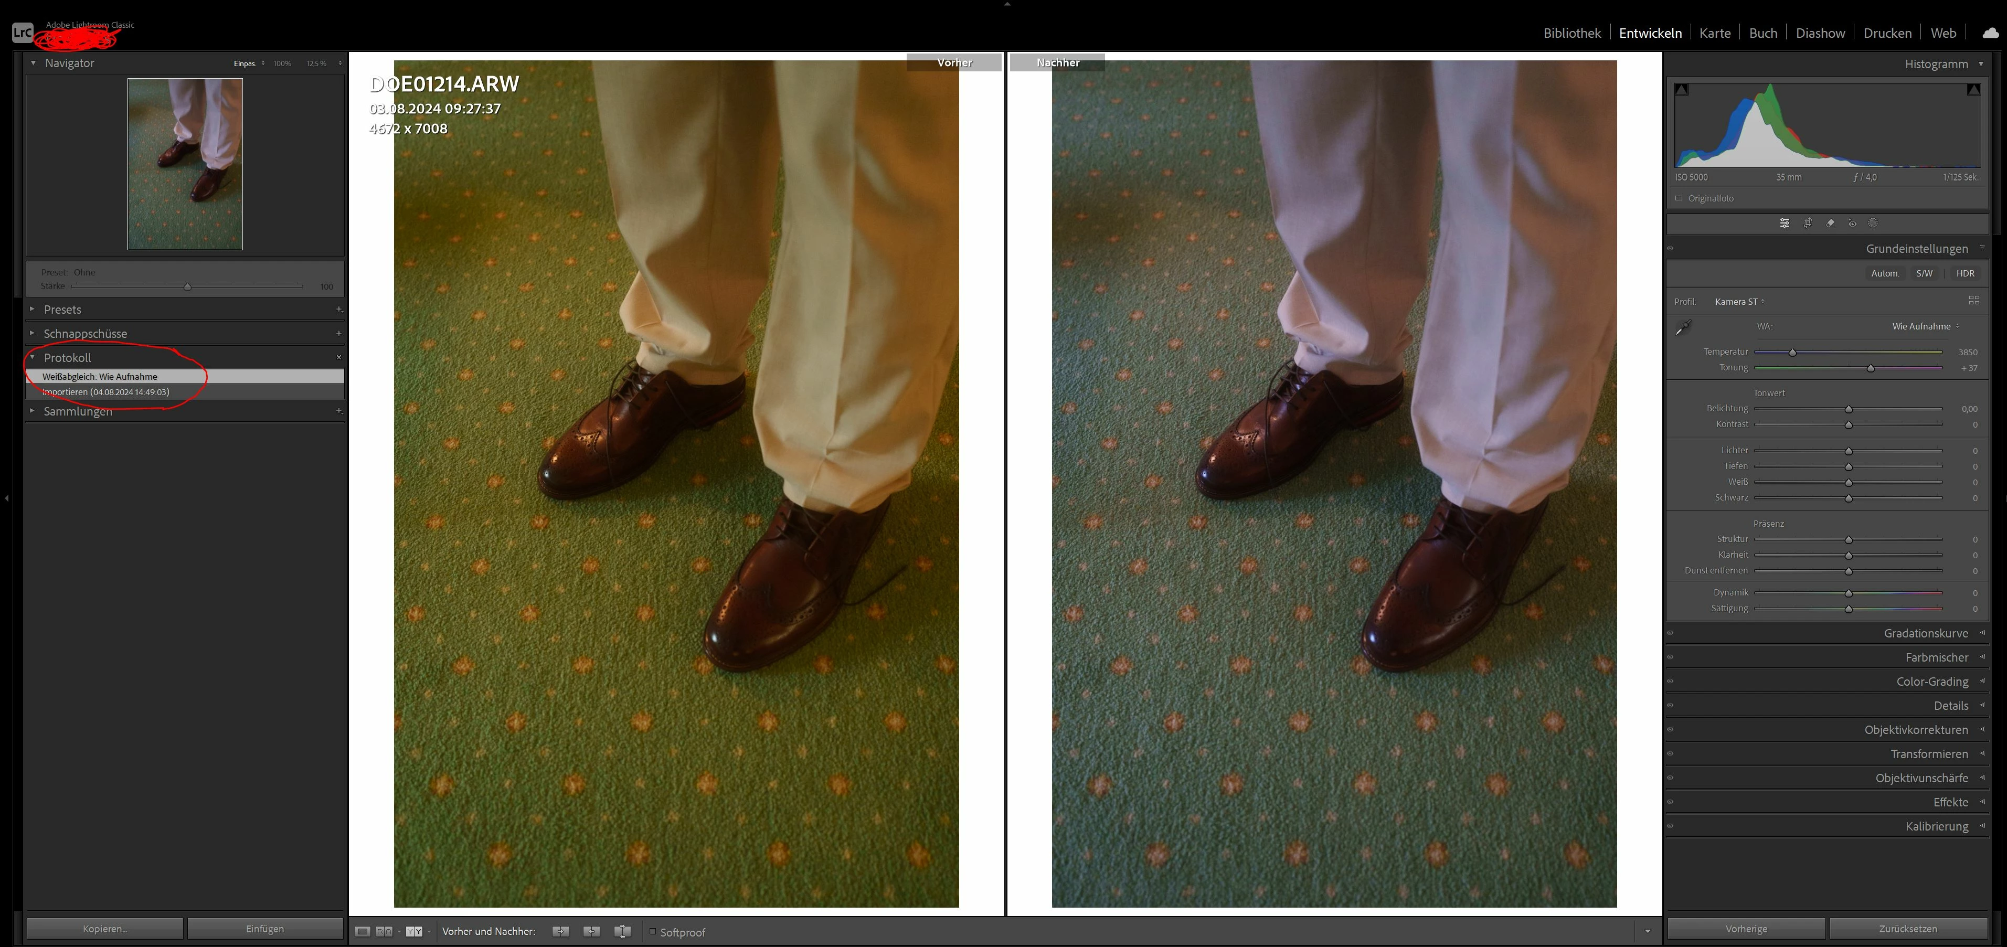The image size is (2007, 947).
Task: Enable the Softproof checkbox
Action: pos(653,931)
